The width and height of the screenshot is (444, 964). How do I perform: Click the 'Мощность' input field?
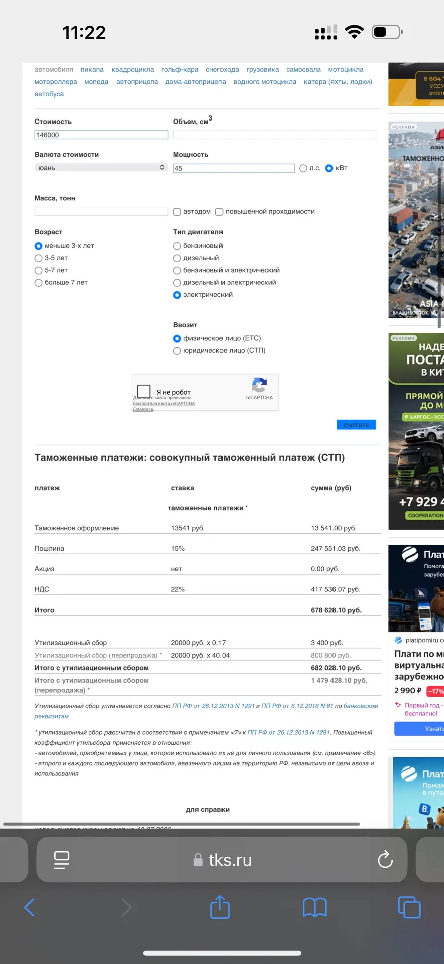click(234, 168)
